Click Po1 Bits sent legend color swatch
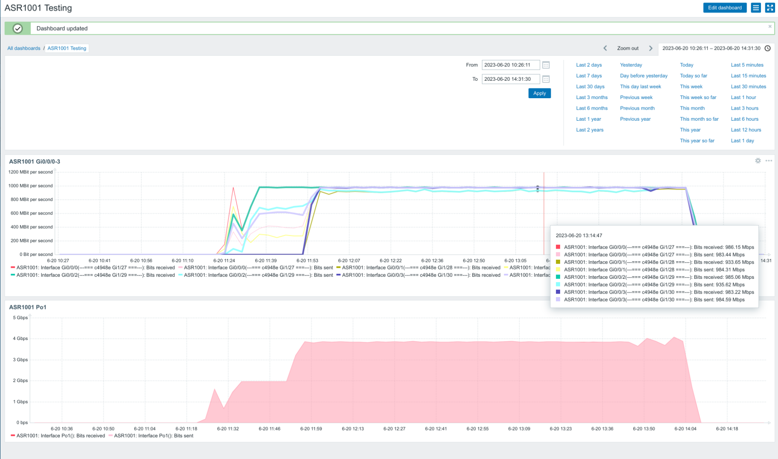The width and height of the screenshot is (778, 459). pos(111,436)
